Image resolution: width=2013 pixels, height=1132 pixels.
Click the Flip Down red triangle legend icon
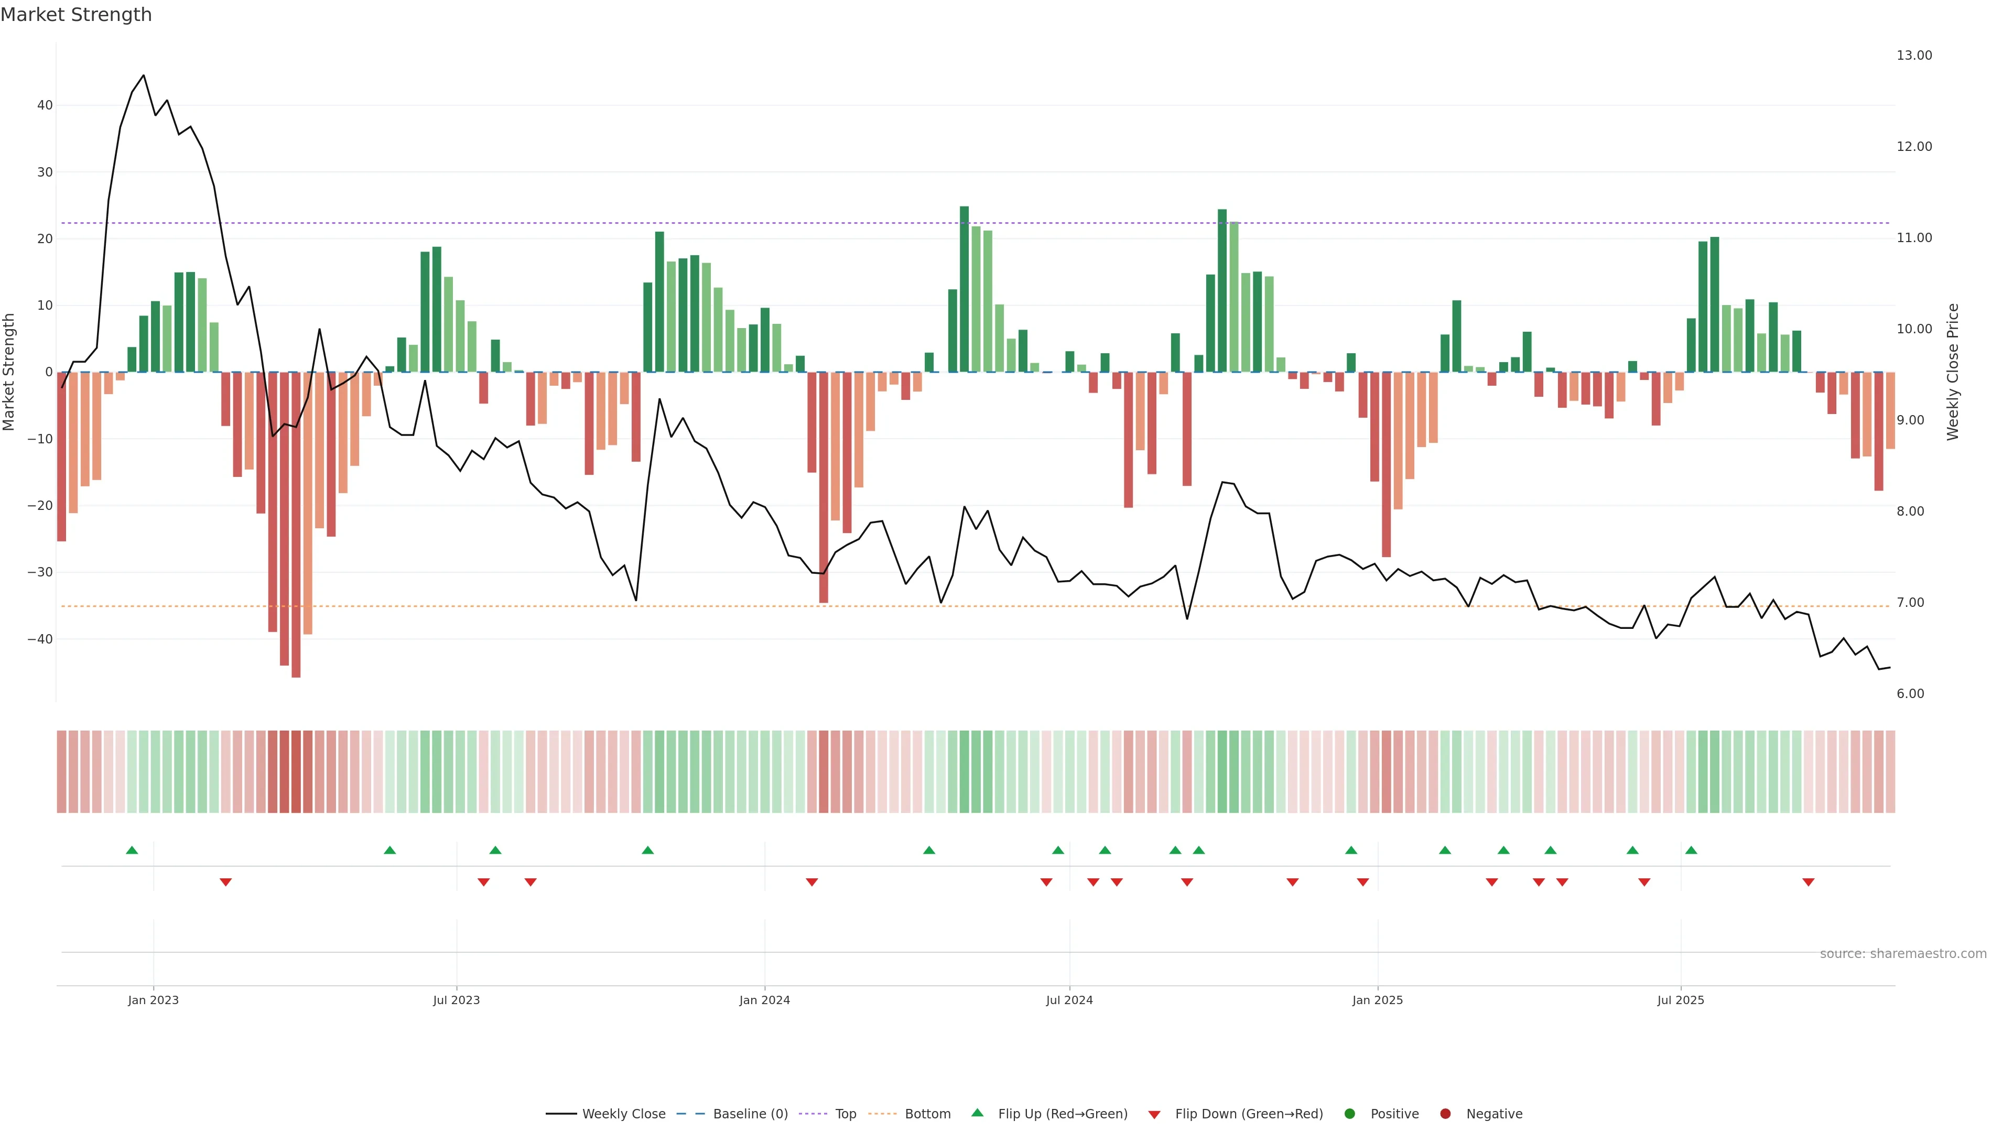(x=1154, y=1115)
